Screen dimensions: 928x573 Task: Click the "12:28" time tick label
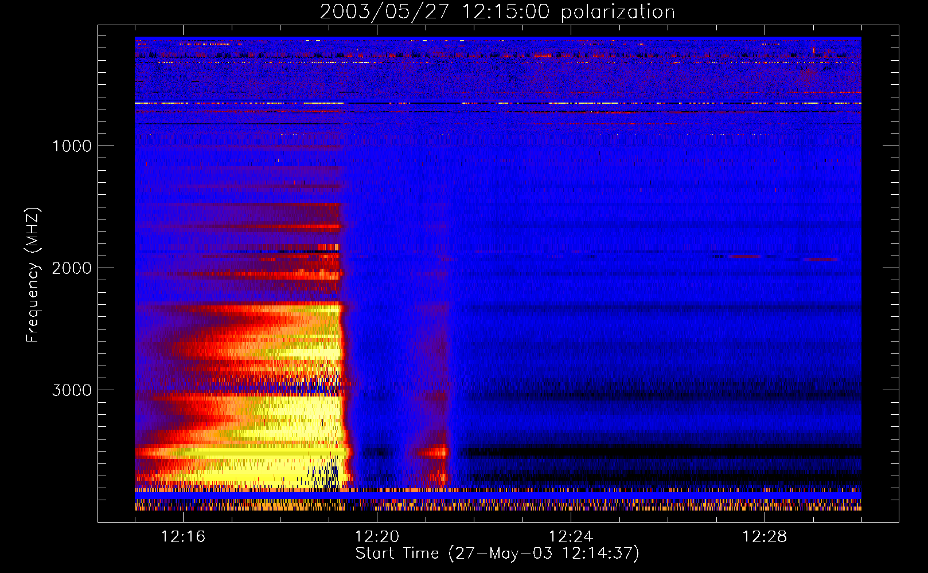pyautogui.click(x=765, y=536)
